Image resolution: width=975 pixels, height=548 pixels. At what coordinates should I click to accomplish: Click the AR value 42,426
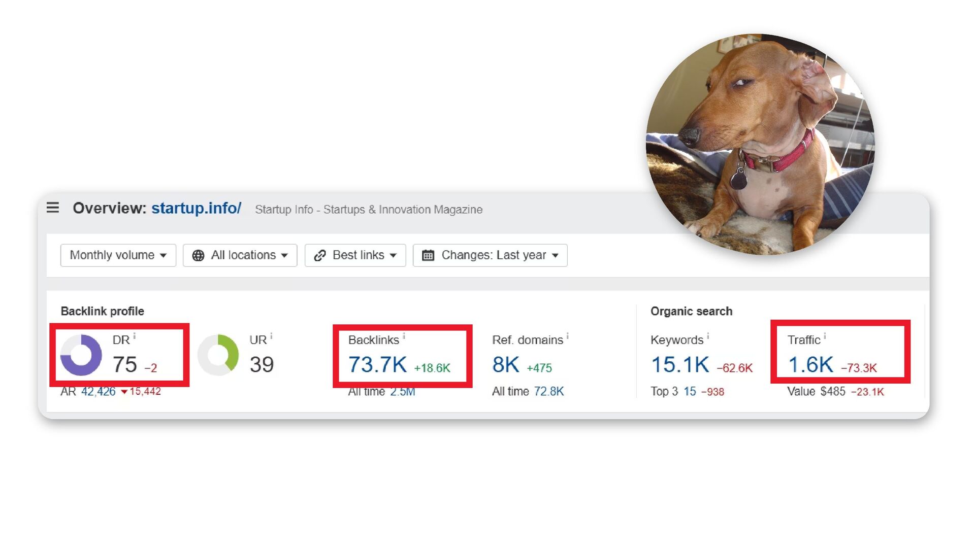99,391
